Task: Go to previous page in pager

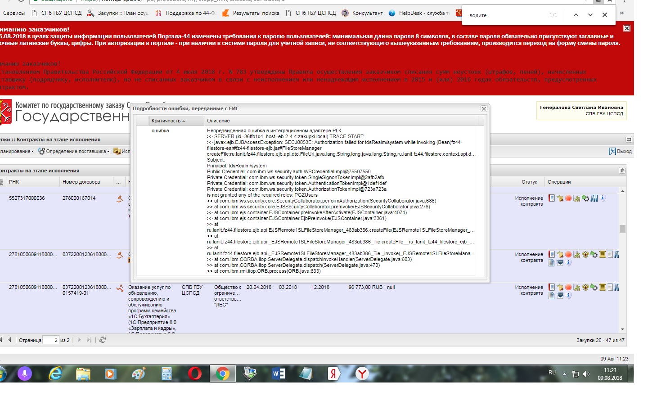Action: 9,340
